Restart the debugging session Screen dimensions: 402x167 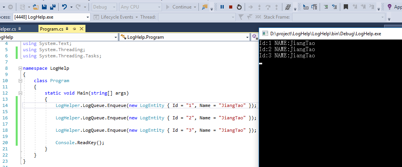click(239, 7)
